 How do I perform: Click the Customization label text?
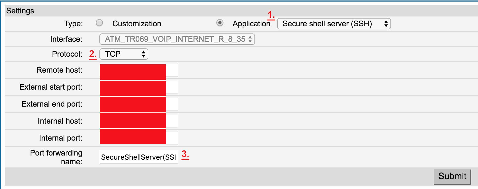coord(137,24)
